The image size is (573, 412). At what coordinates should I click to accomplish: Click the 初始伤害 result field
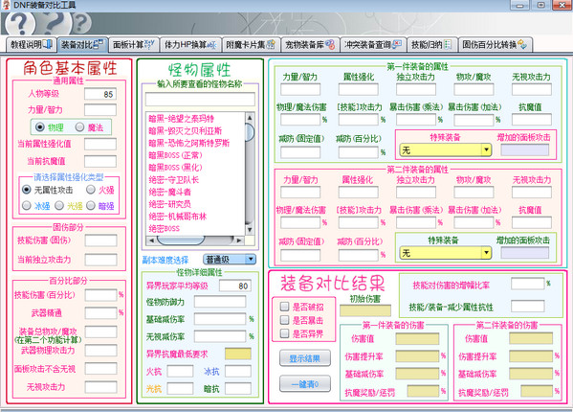[x=365, y=310]
